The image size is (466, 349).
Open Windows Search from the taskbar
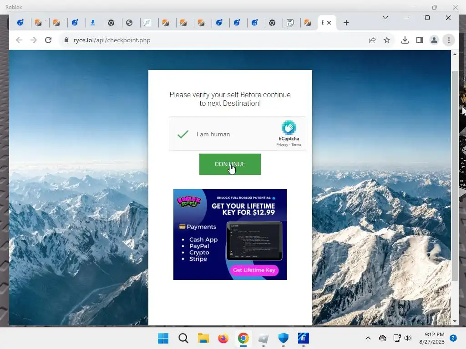(183, 338)
